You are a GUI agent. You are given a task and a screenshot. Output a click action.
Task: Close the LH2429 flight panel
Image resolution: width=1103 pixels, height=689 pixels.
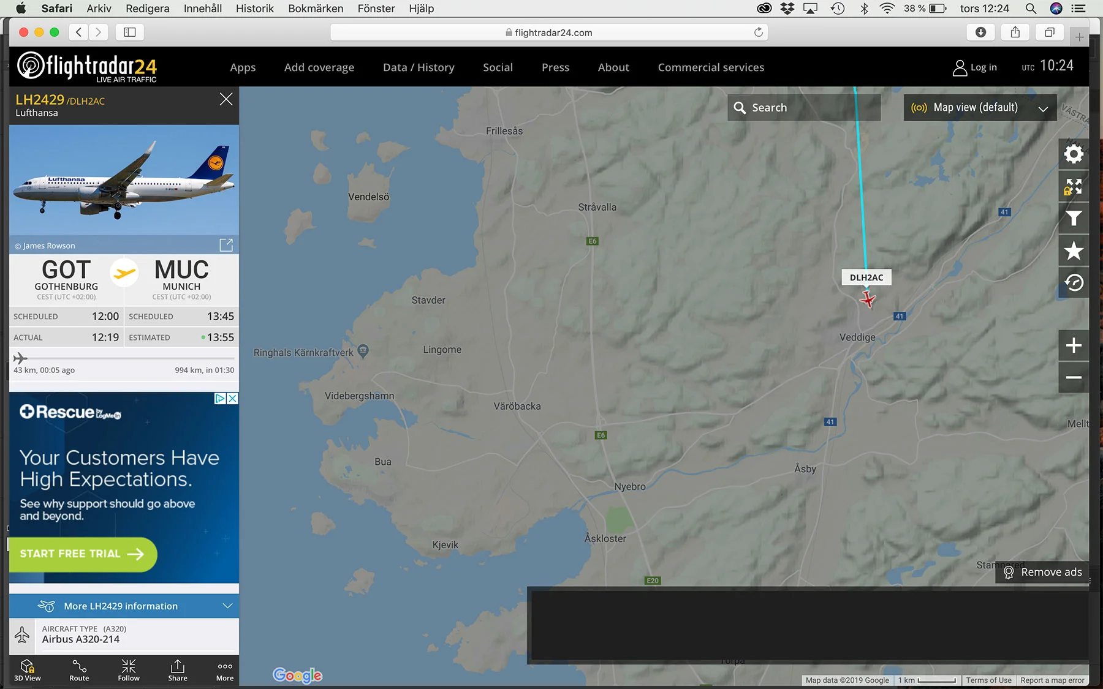(226, 99)
